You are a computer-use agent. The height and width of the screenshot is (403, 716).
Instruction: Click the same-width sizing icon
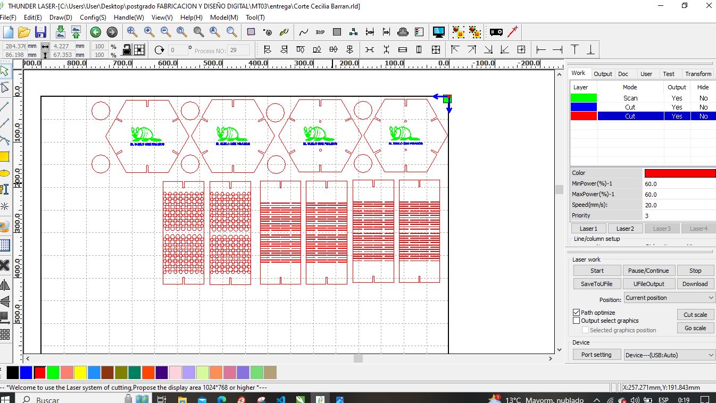403,50
